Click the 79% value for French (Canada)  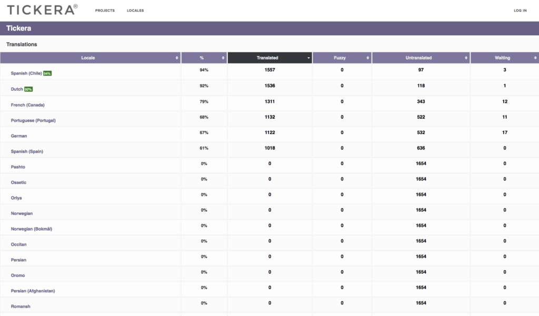coord(204,101)
